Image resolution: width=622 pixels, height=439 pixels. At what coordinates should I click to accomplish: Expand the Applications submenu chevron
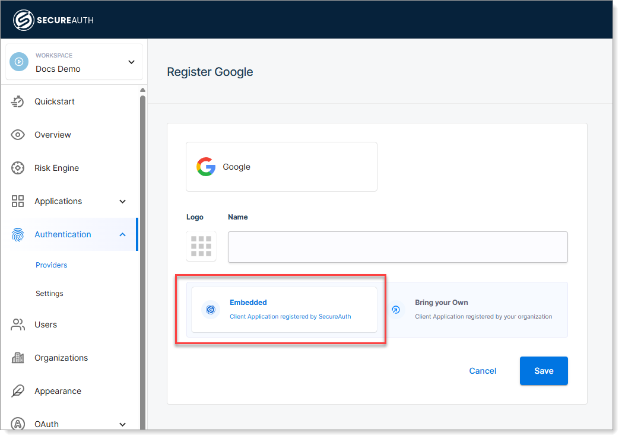(x=123, y=202)
